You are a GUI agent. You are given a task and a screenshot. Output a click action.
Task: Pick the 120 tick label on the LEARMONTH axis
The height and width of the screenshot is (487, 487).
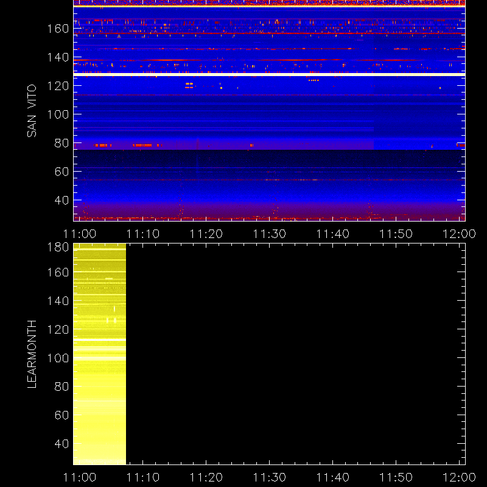point(58,329)
